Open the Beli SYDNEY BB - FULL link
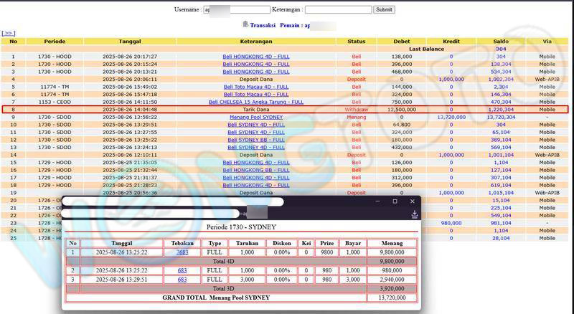574x314 pixels. [x=256, y=140]
